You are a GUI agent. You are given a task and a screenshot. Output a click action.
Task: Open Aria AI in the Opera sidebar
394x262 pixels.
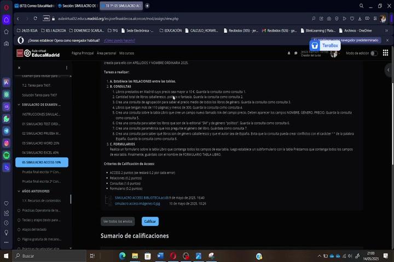pos(6,82)
